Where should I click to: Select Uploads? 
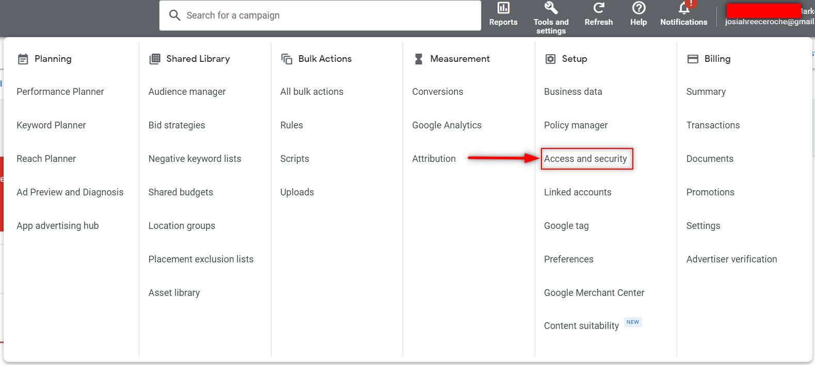297,192
